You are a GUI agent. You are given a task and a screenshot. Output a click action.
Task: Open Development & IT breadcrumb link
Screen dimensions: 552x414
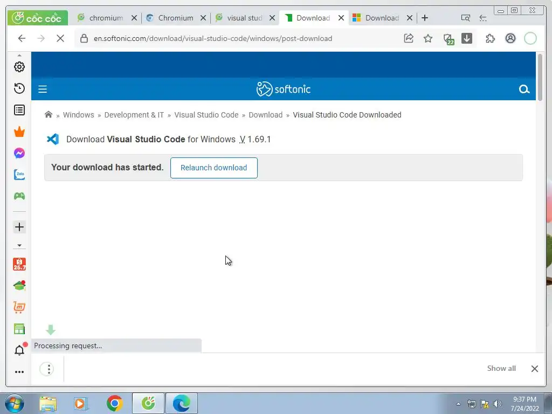(134, 115)
